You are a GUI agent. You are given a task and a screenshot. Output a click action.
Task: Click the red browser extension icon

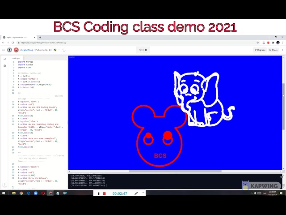point(268,43)
